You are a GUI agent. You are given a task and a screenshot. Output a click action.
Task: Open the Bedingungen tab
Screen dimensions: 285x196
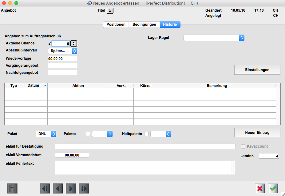click(x=144, y=24)
